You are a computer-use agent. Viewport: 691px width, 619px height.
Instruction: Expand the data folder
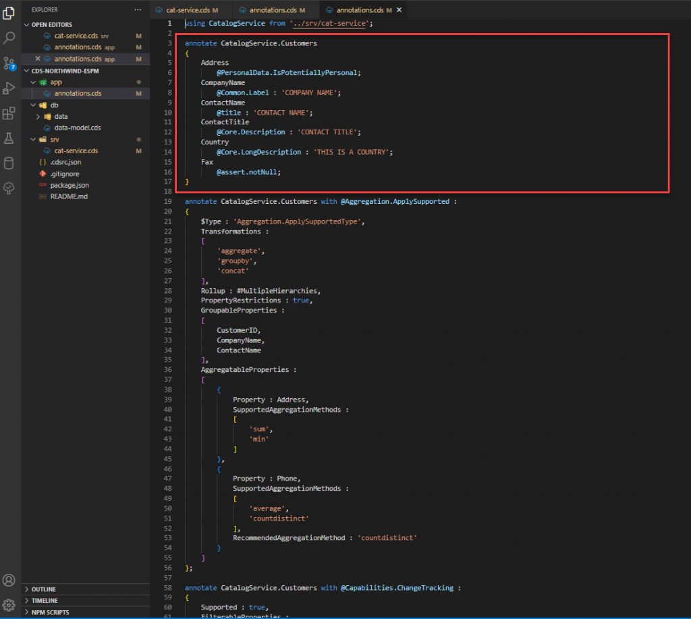(38, 116)
